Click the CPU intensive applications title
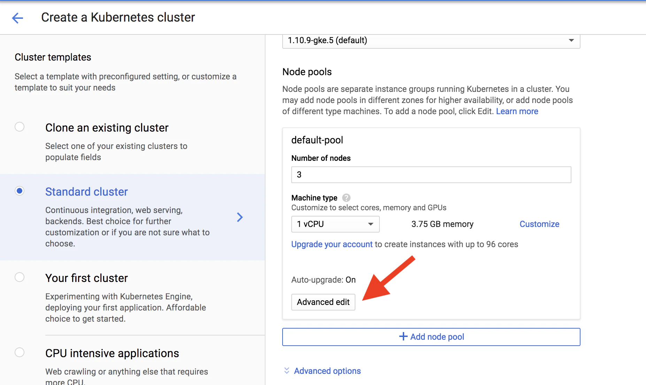The height and width of the screenshot is (385, 646). (x=112, y=353)
